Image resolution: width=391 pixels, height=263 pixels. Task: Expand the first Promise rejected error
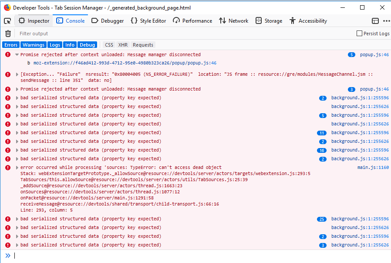coord(17,54)
